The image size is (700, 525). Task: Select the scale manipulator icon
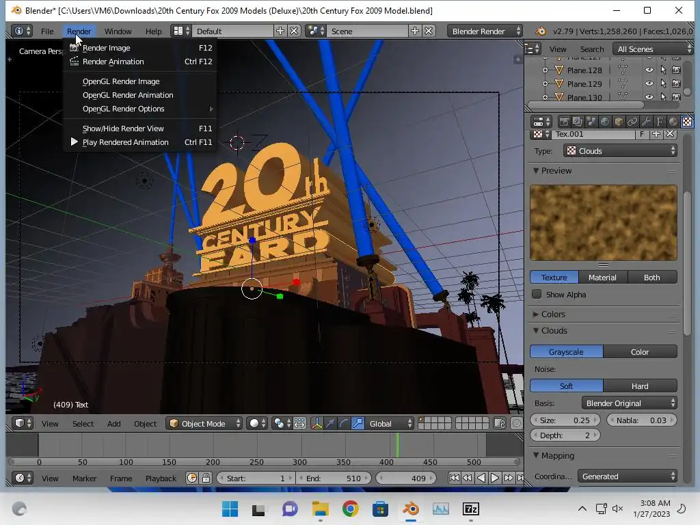tap(358, 423)
